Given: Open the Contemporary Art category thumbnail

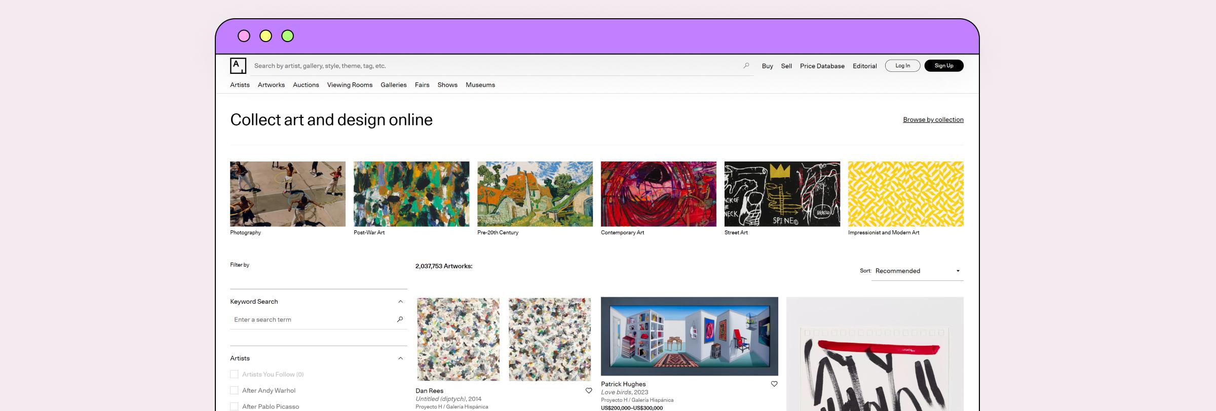Looking at the screenshot, I should [x=659, y=194].
